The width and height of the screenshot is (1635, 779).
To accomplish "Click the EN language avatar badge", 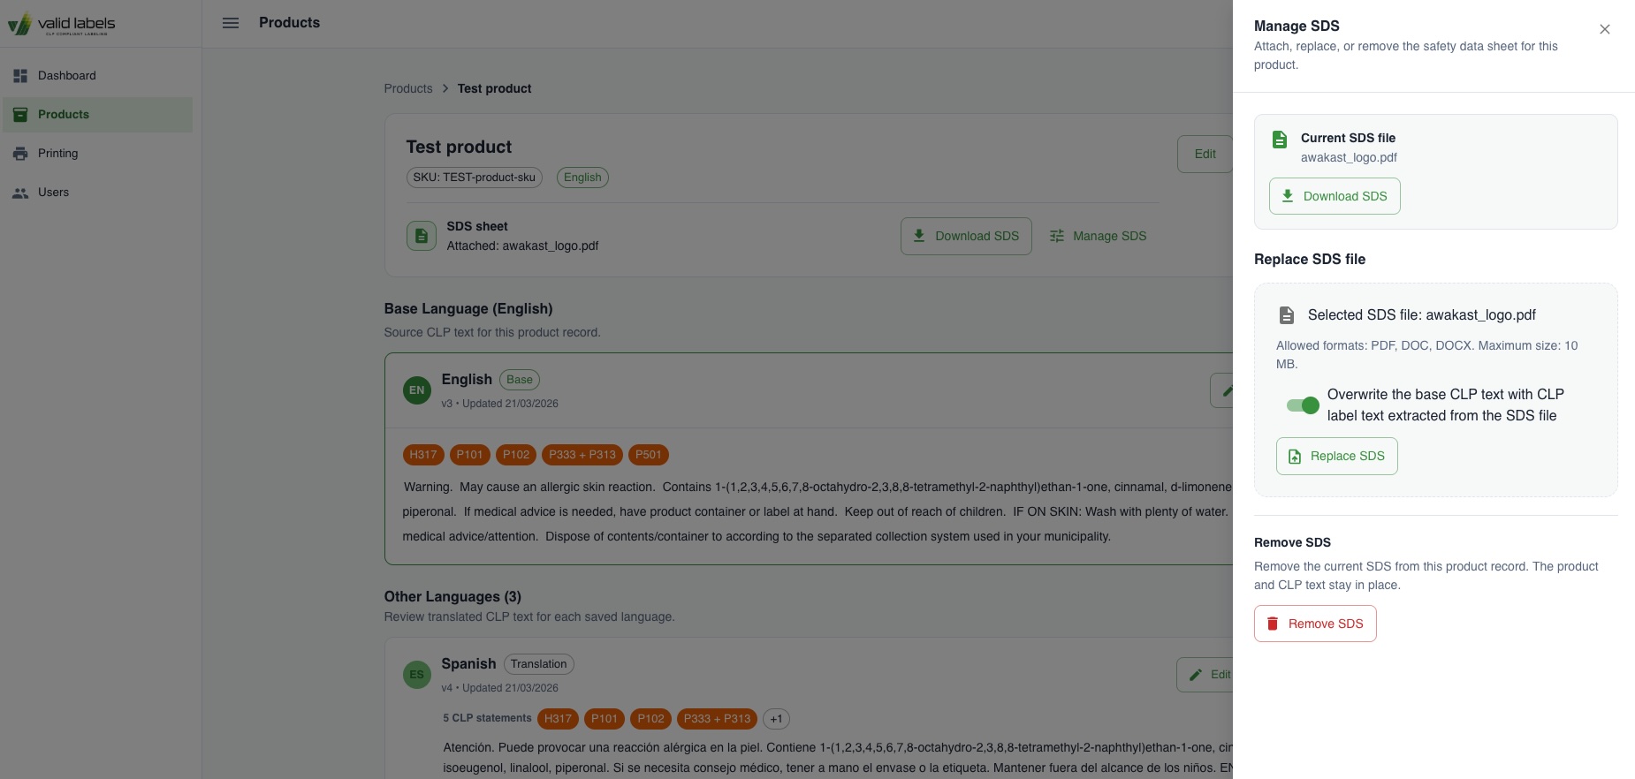I will click(417, 390).
